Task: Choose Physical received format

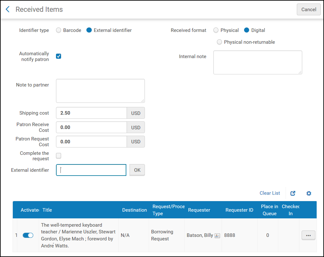Action: tap(216, 30)
